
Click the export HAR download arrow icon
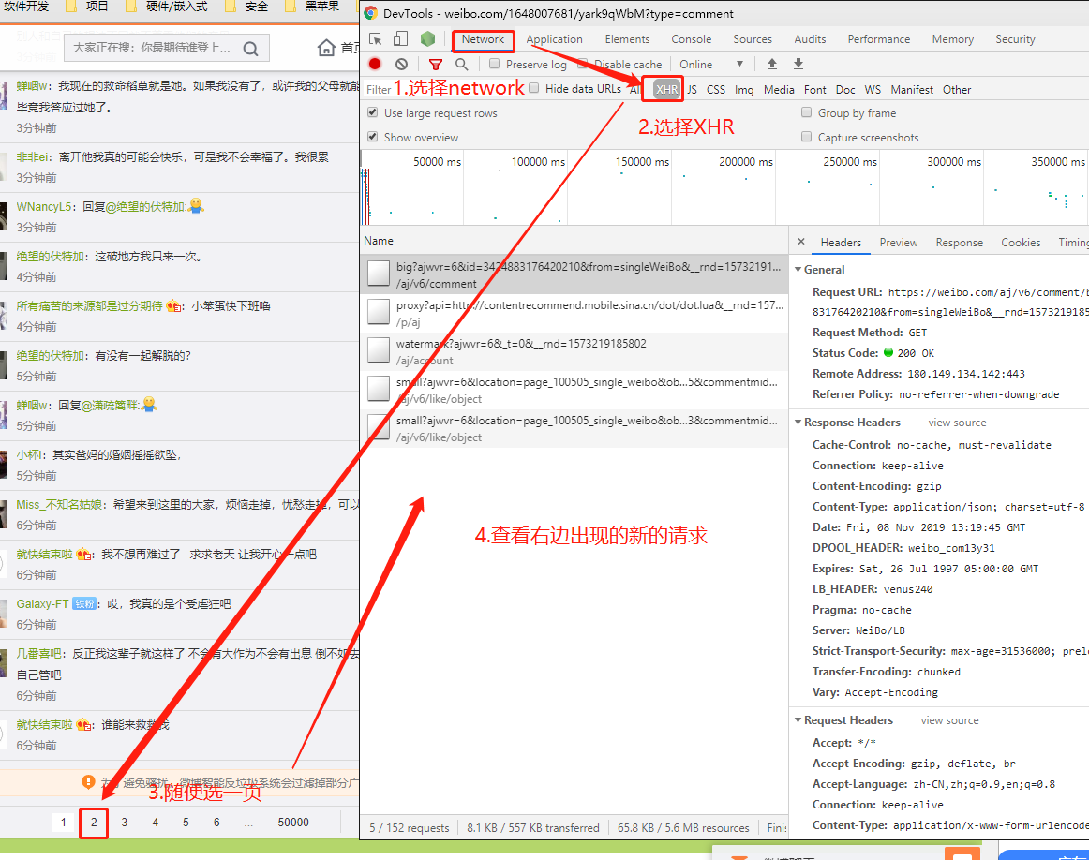coord(798,64)
